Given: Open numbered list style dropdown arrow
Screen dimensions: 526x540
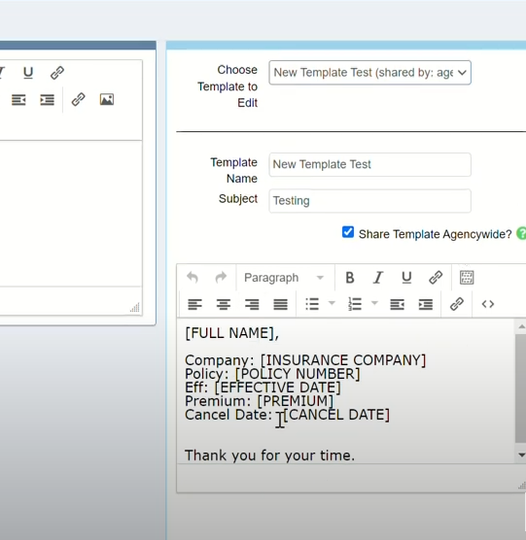Looking at the screenshot, I should [374, 303].
